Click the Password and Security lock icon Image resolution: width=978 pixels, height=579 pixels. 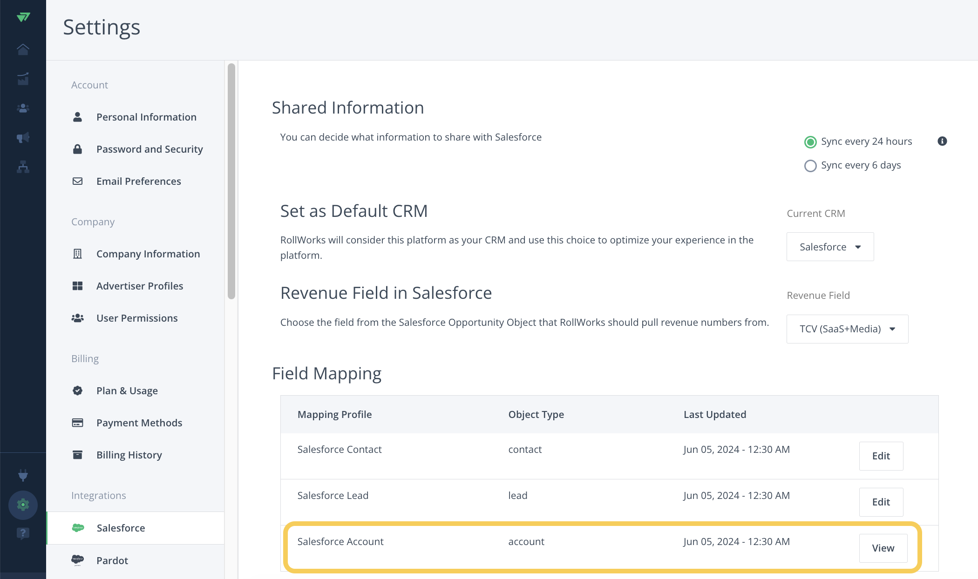77,149
